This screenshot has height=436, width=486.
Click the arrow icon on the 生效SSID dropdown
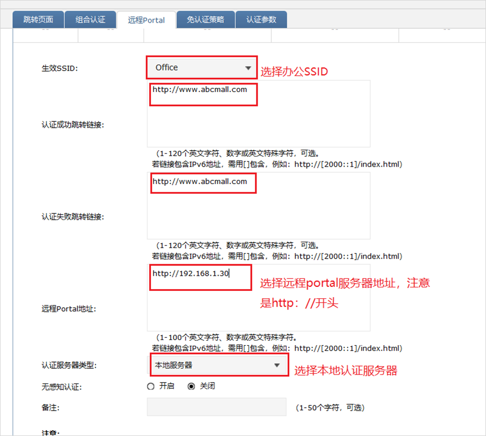pyautogui.click(x=248, y=68)
